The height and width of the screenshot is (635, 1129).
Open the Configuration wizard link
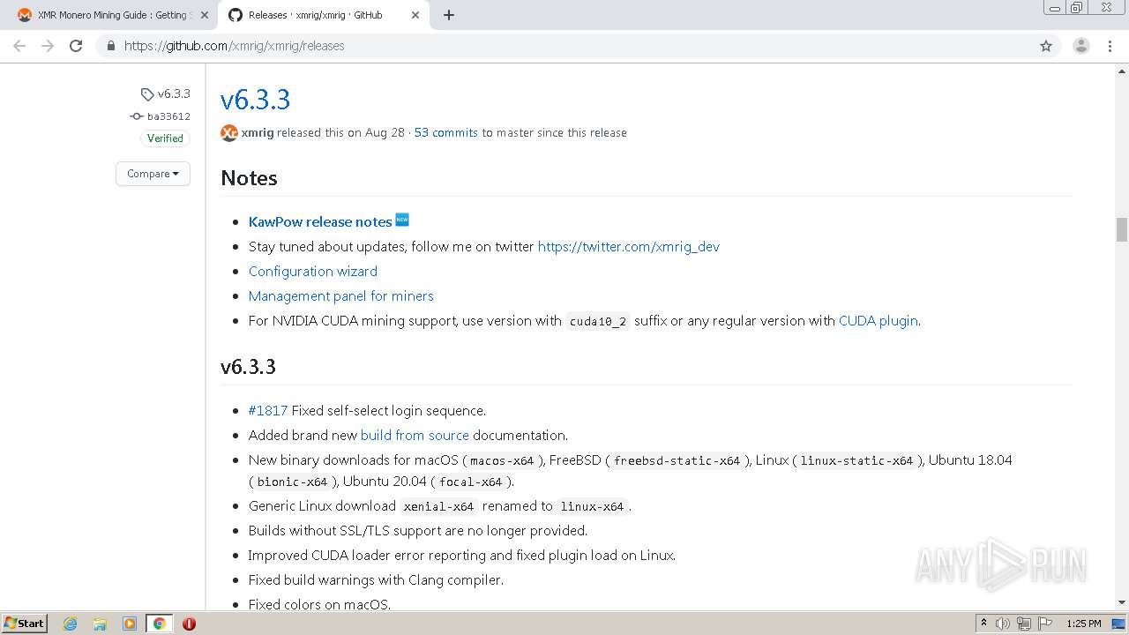click(313, 271)
